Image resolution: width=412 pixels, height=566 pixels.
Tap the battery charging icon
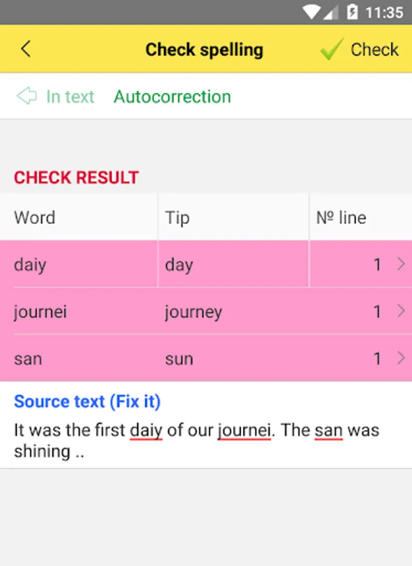point(352,13)
